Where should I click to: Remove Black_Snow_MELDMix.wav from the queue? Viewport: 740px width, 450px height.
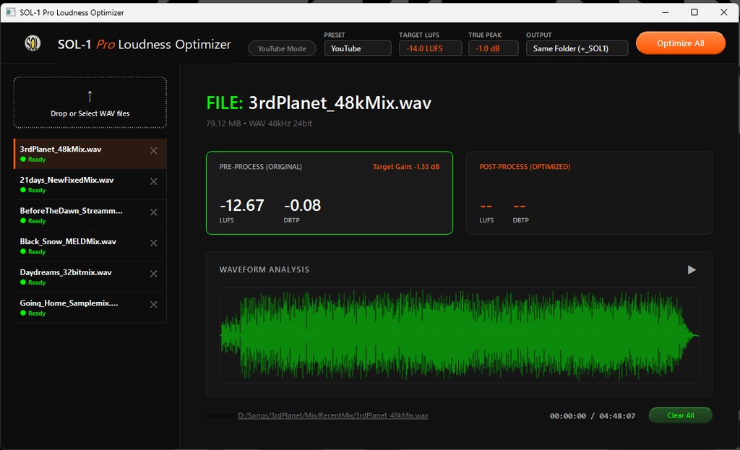coord(153,243)
